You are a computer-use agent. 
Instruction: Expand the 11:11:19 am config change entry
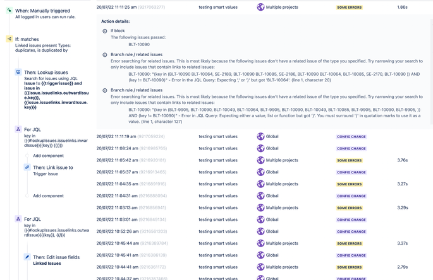coord(265,136)
